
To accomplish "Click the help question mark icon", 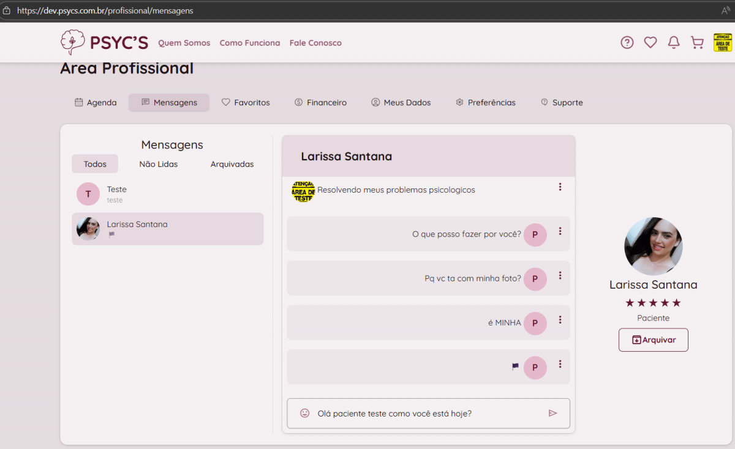I will [627, 43].
